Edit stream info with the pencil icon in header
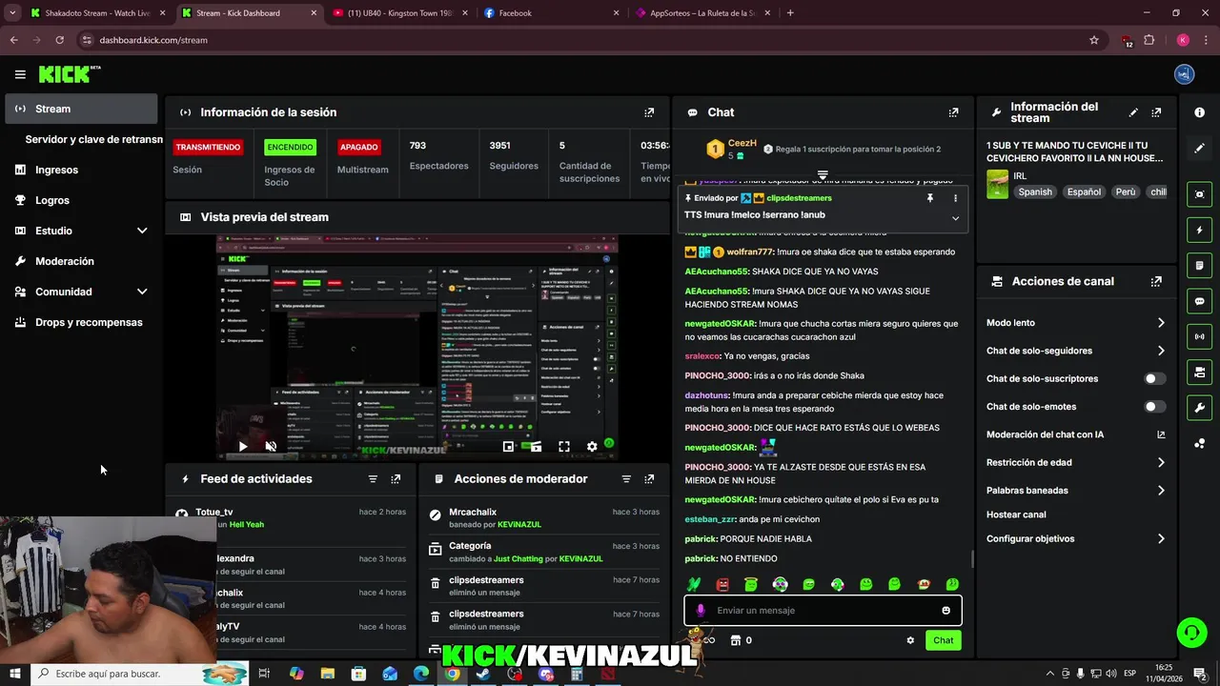This screenshot has width=1220, height=686. [x=1133, y=112]
